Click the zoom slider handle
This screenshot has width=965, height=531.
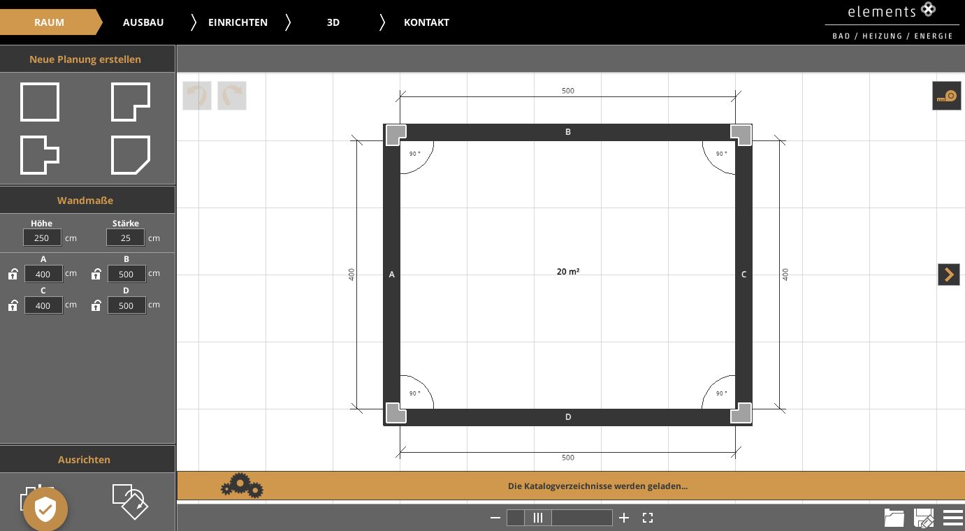pyautogui.click(x=538, y=518)
